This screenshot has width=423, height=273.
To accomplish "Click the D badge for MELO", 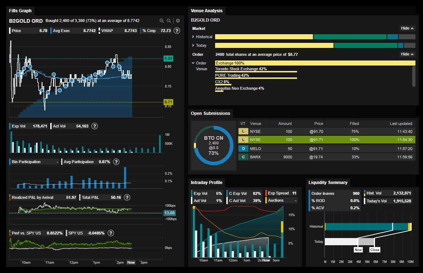I will (243, 149).
